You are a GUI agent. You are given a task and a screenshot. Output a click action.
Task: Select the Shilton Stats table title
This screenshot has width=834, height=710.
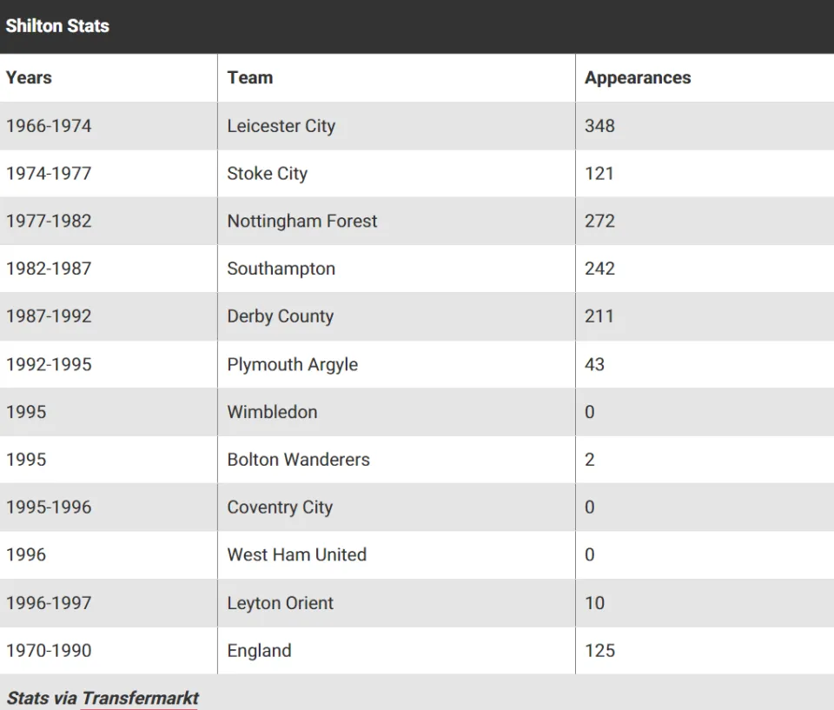[x=57, y=25]
